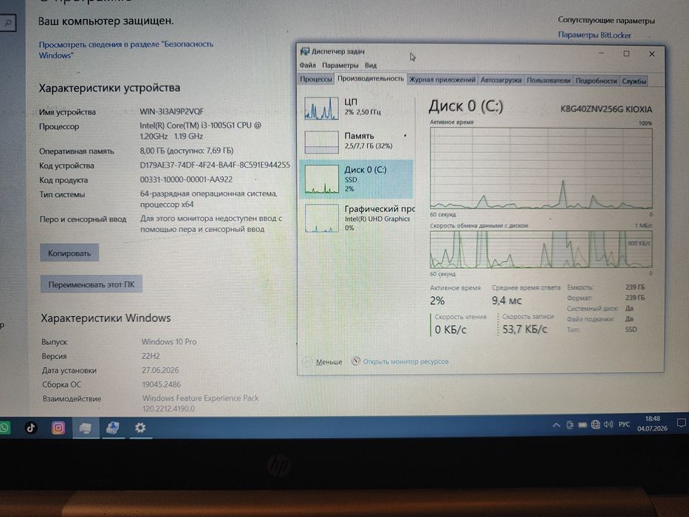Select the Windows 10 Pro edition text
Viewport: 689px width, 517px height.
point(168,341)
